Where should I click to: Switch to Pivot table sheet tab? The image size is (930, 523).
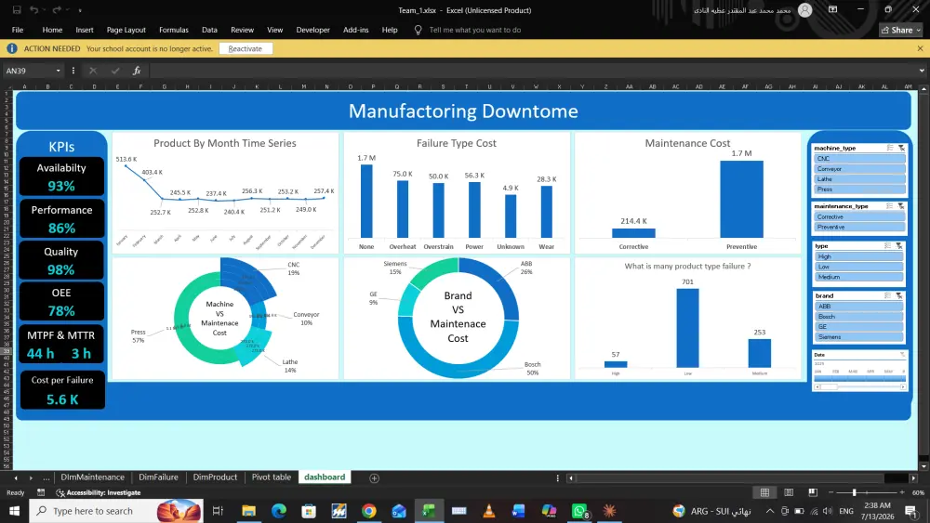[271, 477]
